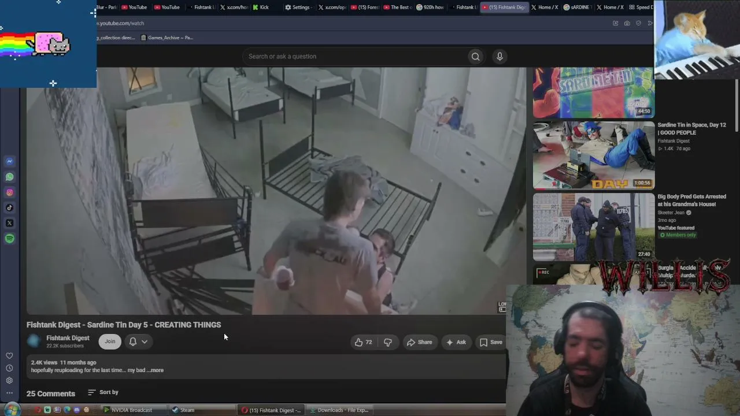Open Spotify in the browser sidebar
The width and height of the screenshot is (740, 416).
tap(9, 239)
